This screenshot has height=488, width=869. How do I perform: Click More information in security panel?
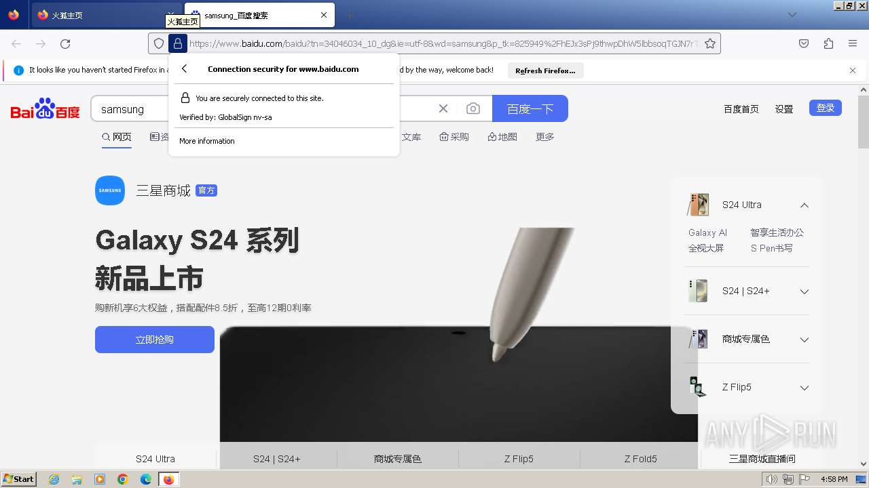pos(207,141)
